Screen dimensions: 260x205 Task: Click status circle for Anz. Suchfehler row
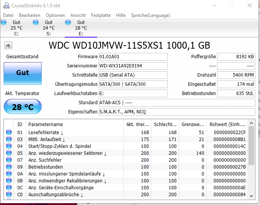[x=9, y=160]
